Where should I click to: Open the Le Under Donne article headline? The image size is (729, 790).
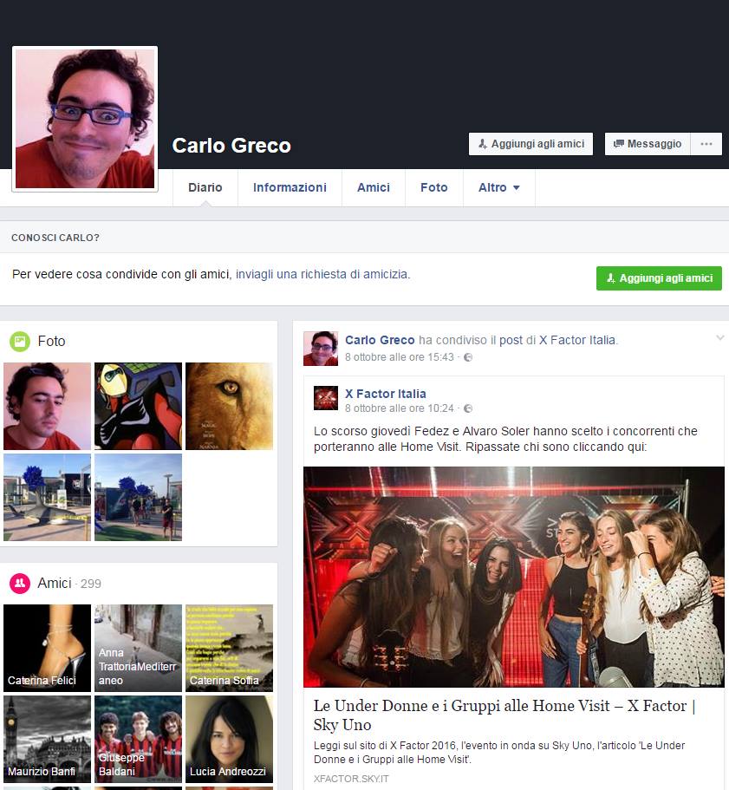505,715
